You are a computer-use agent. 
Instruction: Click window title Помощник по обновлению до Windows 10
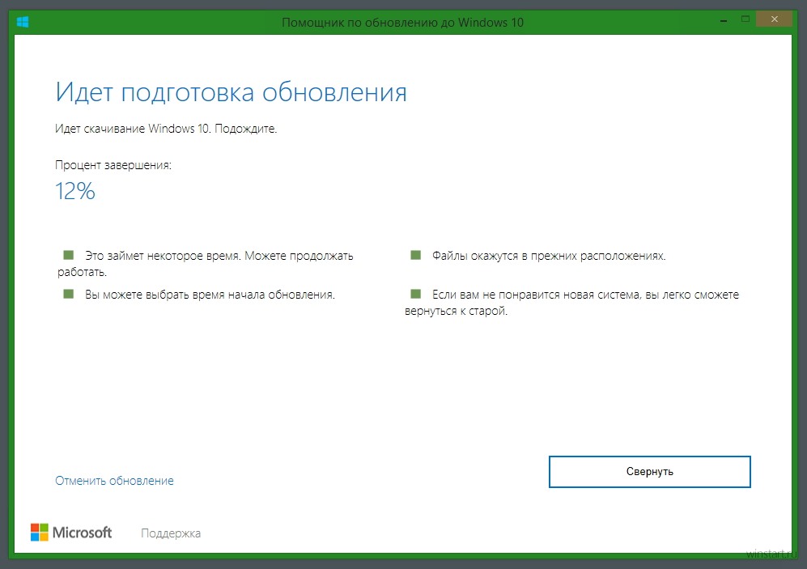pyautogui.click(x=402, y=23)
